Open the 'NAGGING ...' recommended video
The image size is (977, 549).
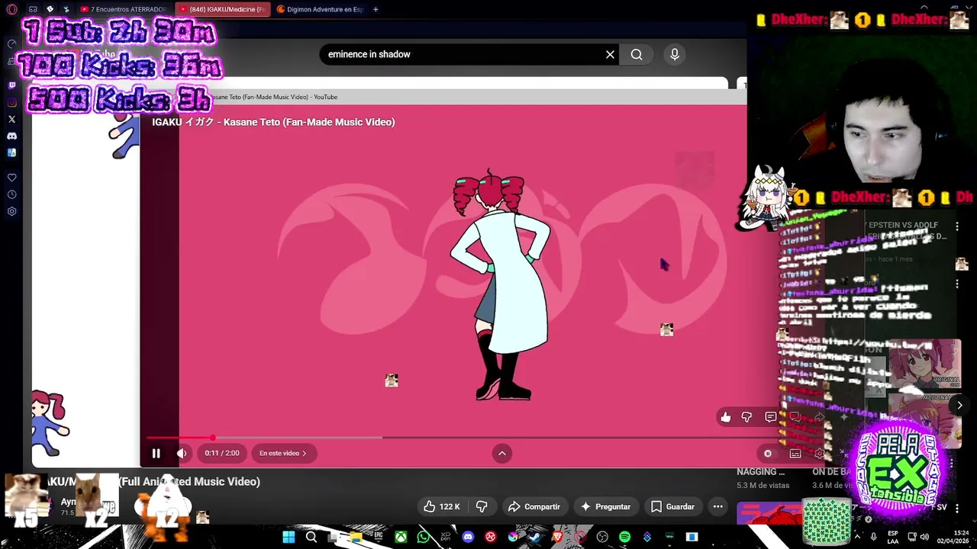[x=761, y=472]
